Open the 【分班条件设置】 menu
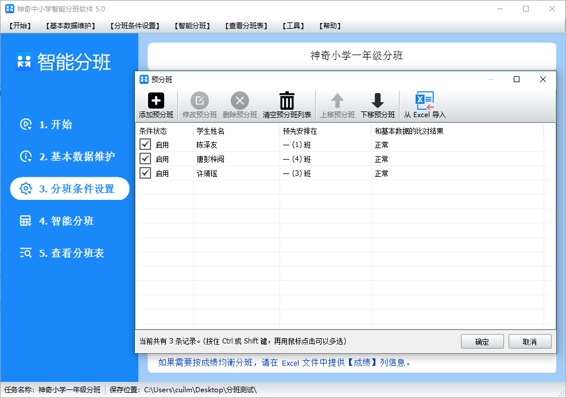This screenshot has width=566, height=398. [135, 26]
